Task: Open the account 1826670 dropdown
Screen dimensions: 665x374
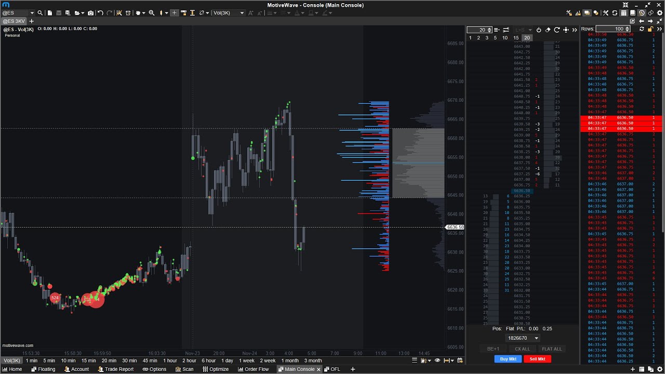Action: (x=522, y=338)
